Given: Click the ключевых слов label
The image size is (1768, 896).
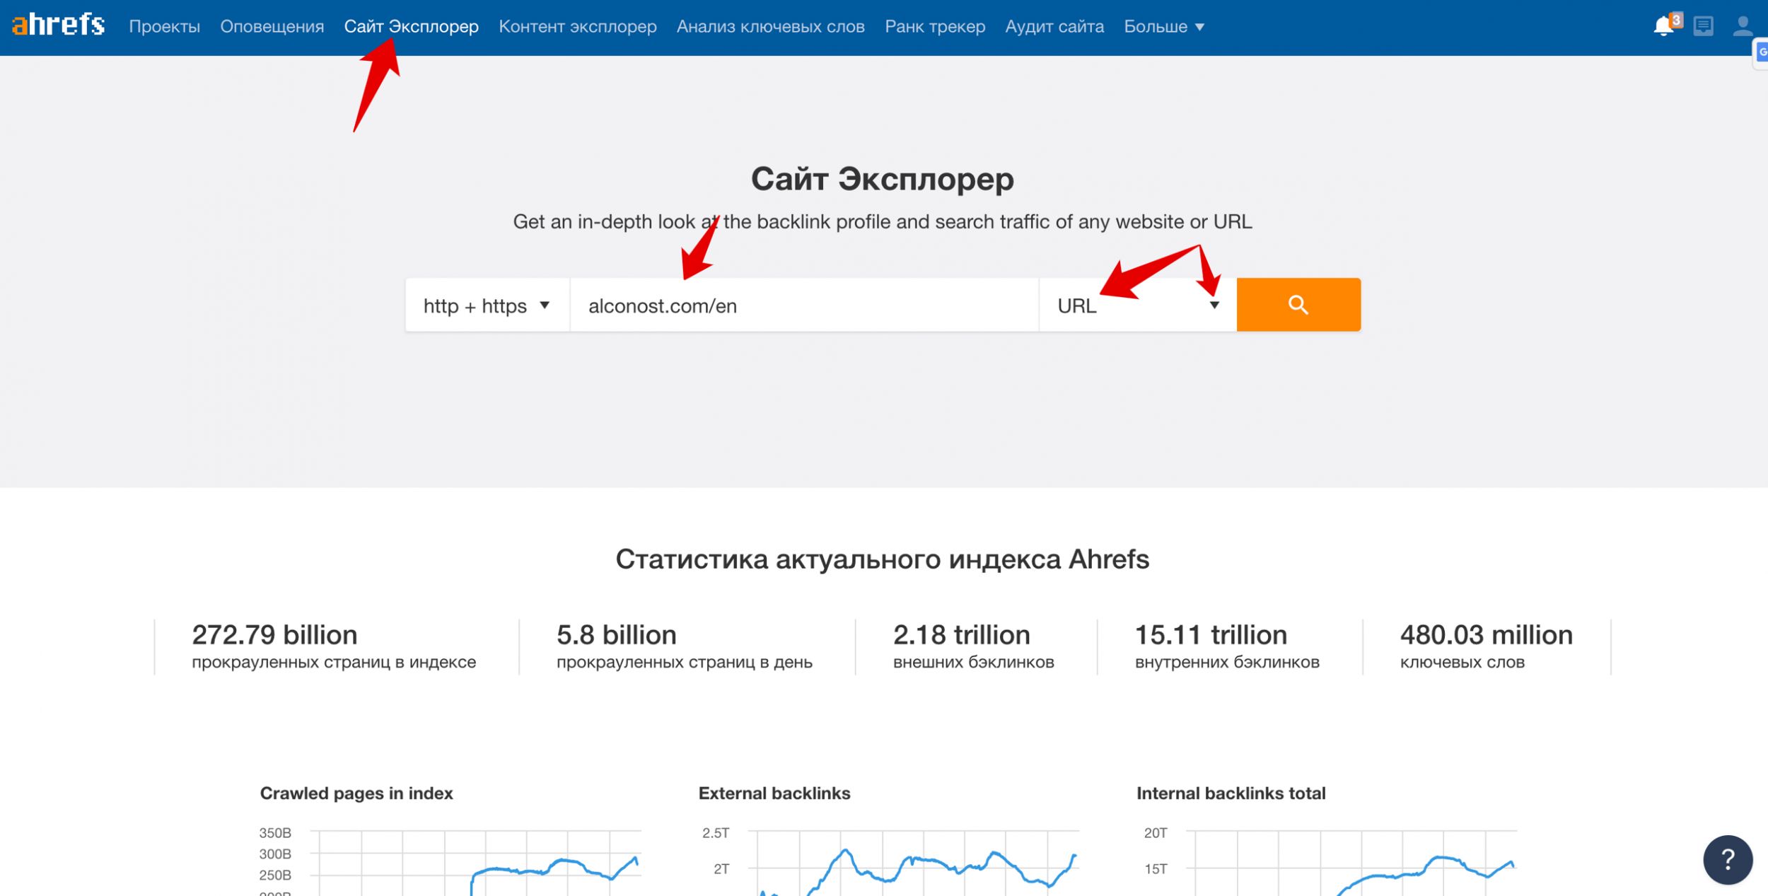Looking at the screenshot, I should click(1462, 663).
